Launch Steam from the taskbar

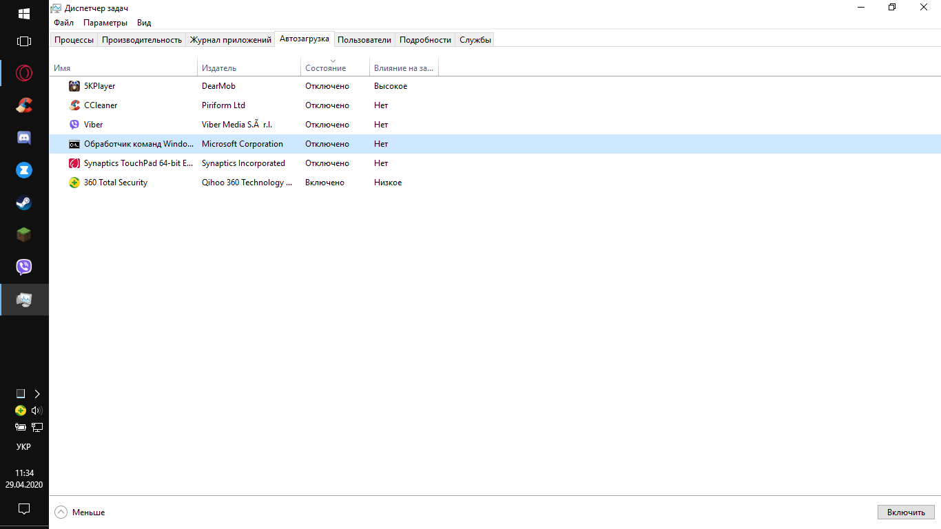(x=24, y=202)
